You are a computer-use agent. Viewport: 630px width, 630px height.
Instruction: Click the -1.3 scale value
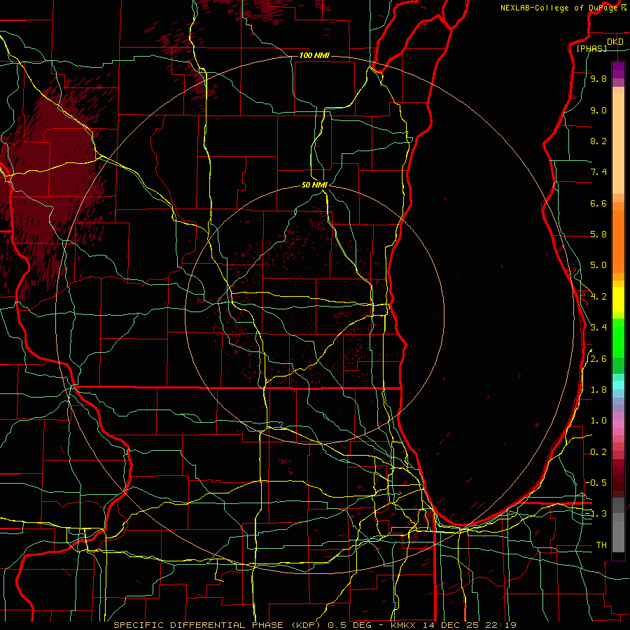coord(596,514)
